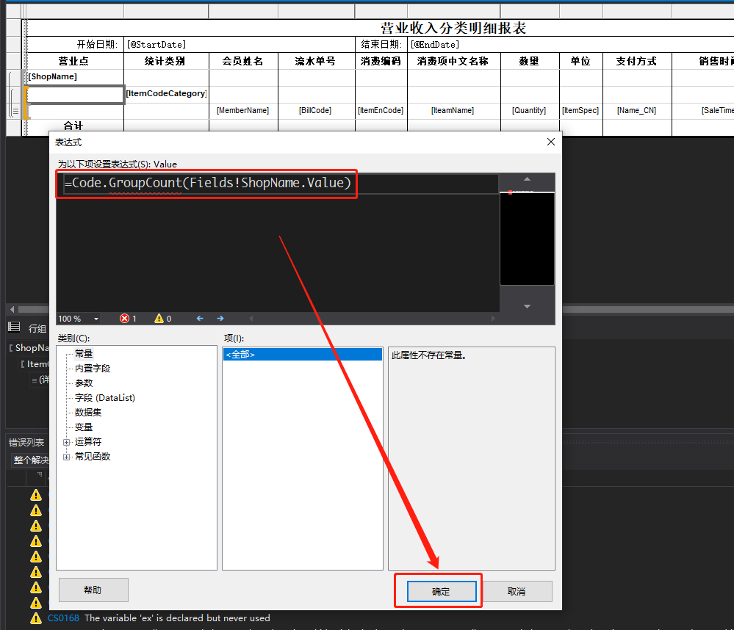Click the 消费编码 column header

coord(381,61)
